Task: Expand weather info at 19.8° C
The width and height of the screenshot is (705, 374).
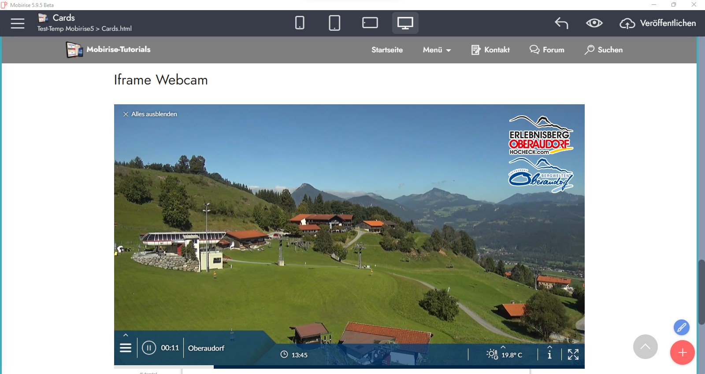Action: pyautogui.click(x=505, y=354)
